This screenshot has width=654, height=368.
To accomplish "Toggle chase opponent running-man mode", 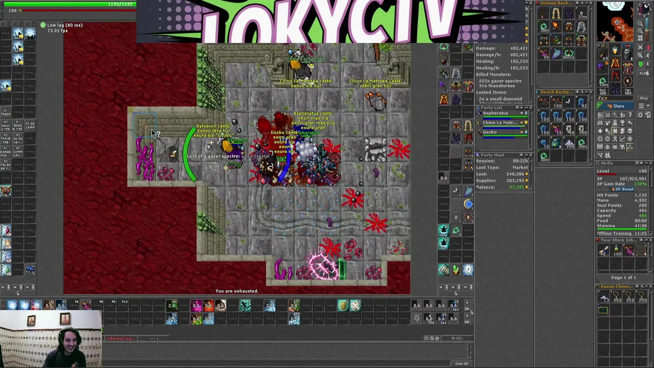I will [x=647, y=55].
